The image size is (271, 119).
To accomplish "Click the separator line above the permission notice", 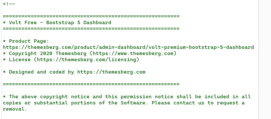I will [91, 84].
